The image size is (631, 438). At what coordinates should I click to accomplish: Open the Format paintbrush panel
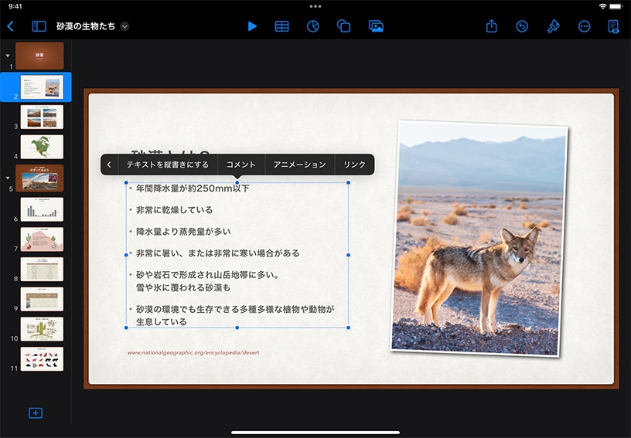(x=553, y=26)
